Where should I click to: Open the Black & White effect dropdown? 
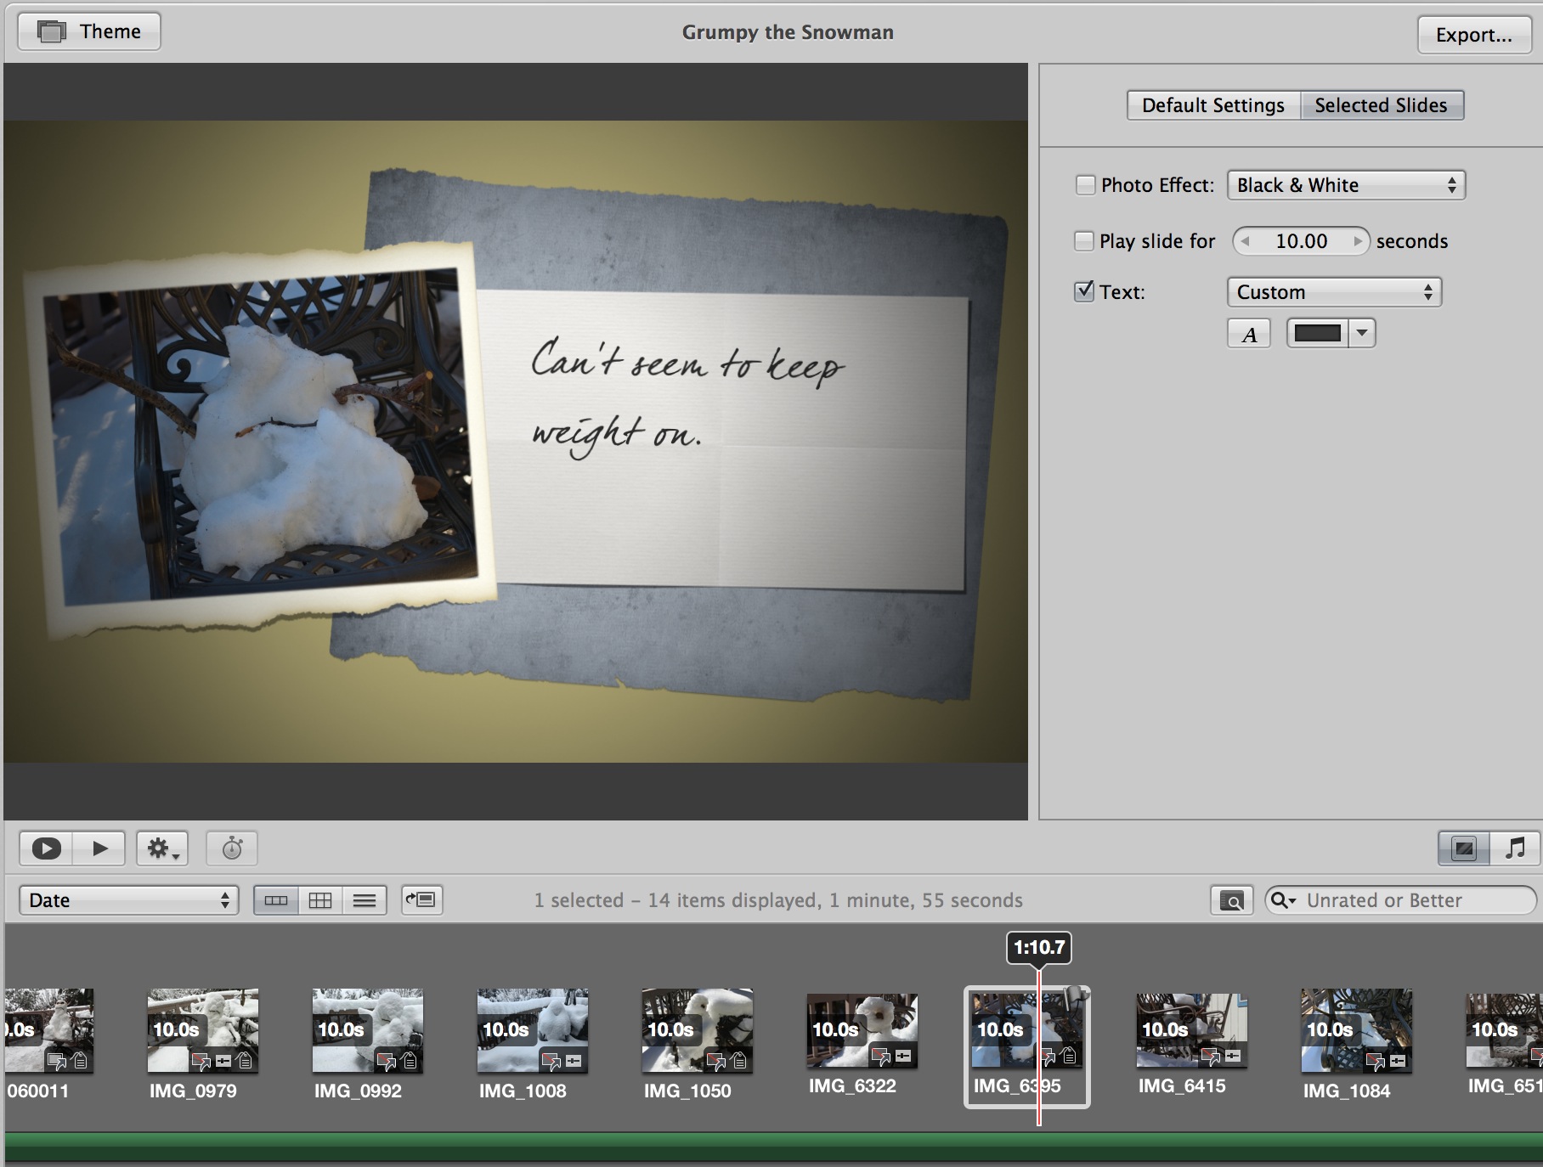1346,185
